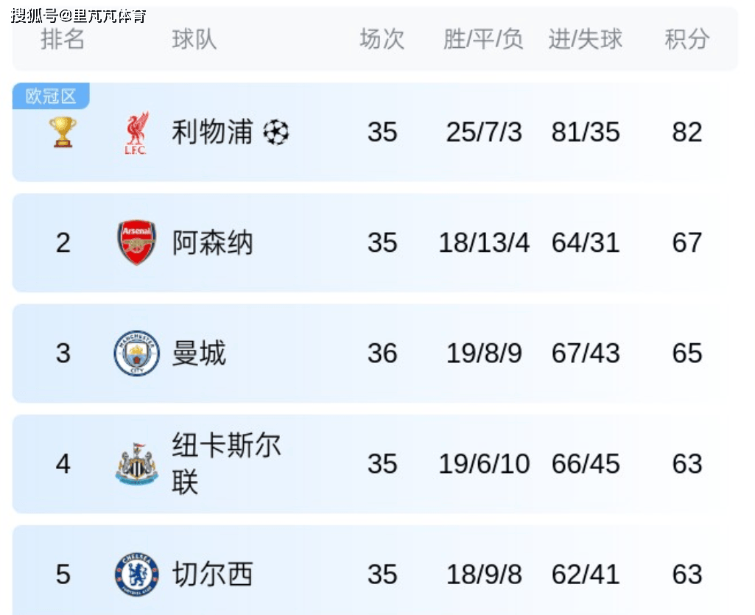Image resolution: width=755 pixels, height=615 pixels.
Task: Click Liverpool's 82 points value
Action: click(x=687, y=133)
